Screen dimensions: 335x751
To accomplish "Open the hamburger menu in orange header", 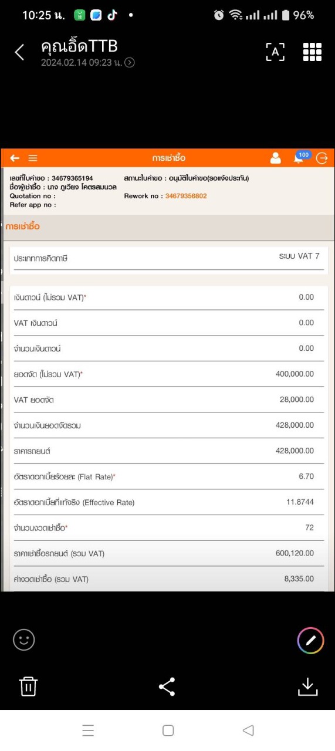I will coord(33,158).
